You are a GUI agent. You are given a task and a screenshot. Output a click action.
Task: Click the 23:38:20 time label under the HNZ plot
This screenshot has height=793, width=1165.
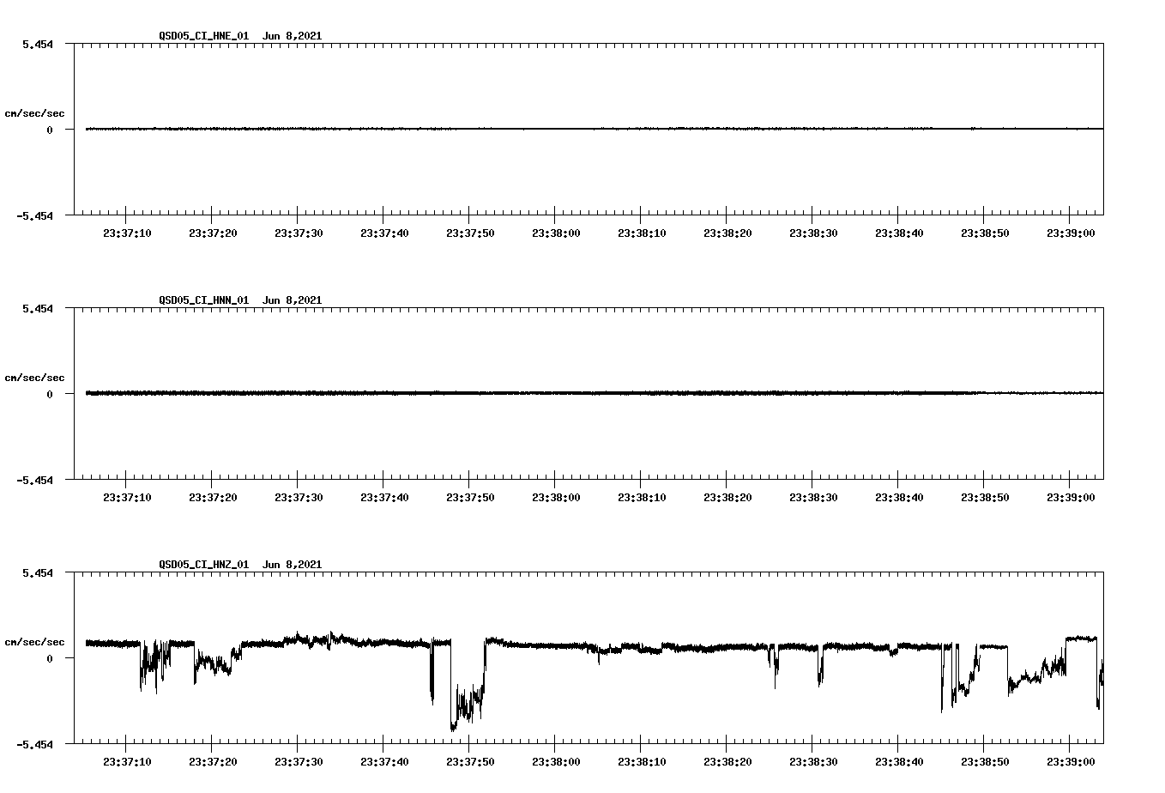coord(727,761)
